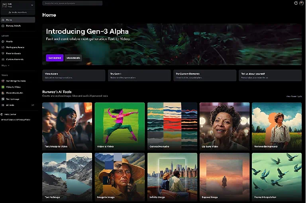Open the Try Custom Elements quick card
The image size is (306, 203).
pyautogui.click(x=205, y=76)
